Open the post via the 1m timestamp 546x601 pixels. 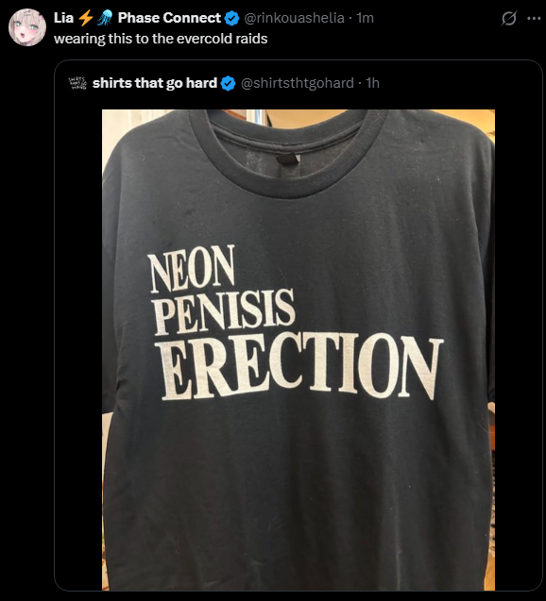365,18
